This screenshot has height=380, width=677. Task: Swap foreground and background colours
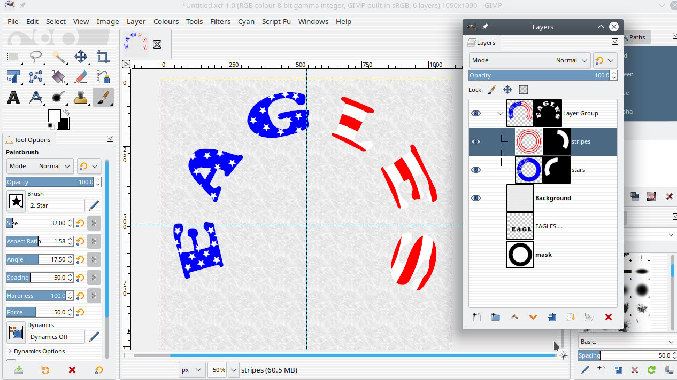click(66, 113)
